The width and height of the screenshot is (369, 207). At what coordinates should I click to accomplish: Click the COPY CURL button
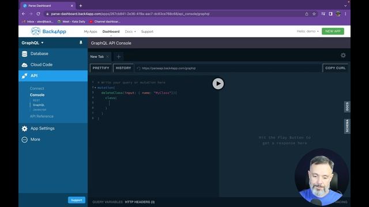click(336, 68)
